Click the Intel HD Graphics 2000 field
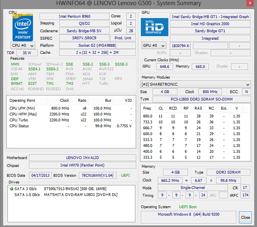Viewport: 257px width, 227px height. [210, 24]
